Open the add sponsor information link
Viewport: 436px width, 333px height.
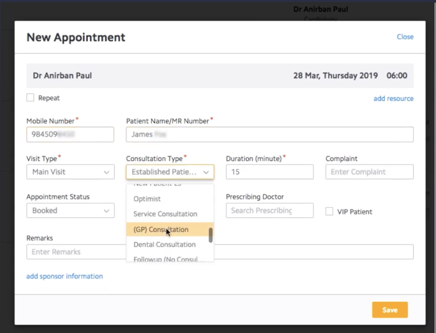(x=64, y=276)
